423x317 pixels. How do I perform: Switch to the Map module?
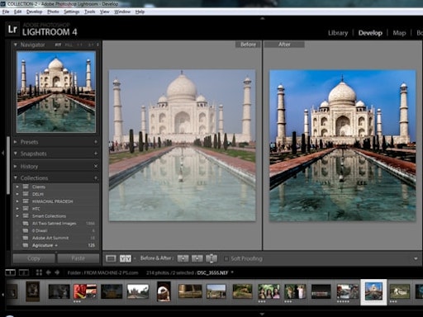(399, 33)
